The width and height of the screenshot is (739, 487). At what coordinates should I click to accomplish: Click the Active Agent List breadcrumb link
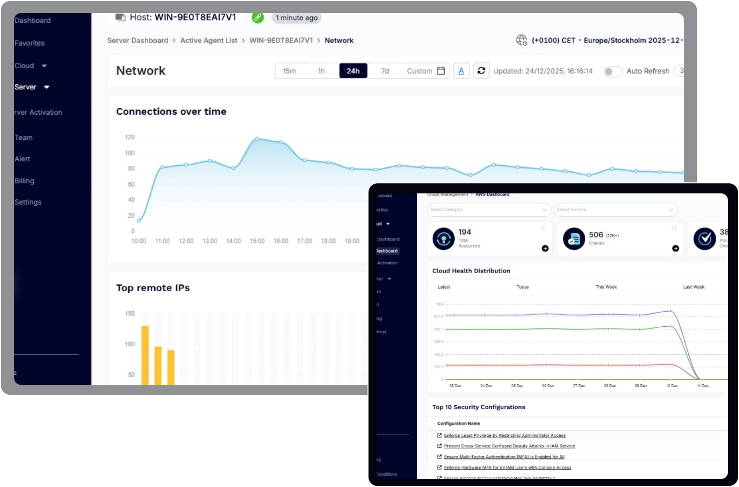(x=208, y=40)
